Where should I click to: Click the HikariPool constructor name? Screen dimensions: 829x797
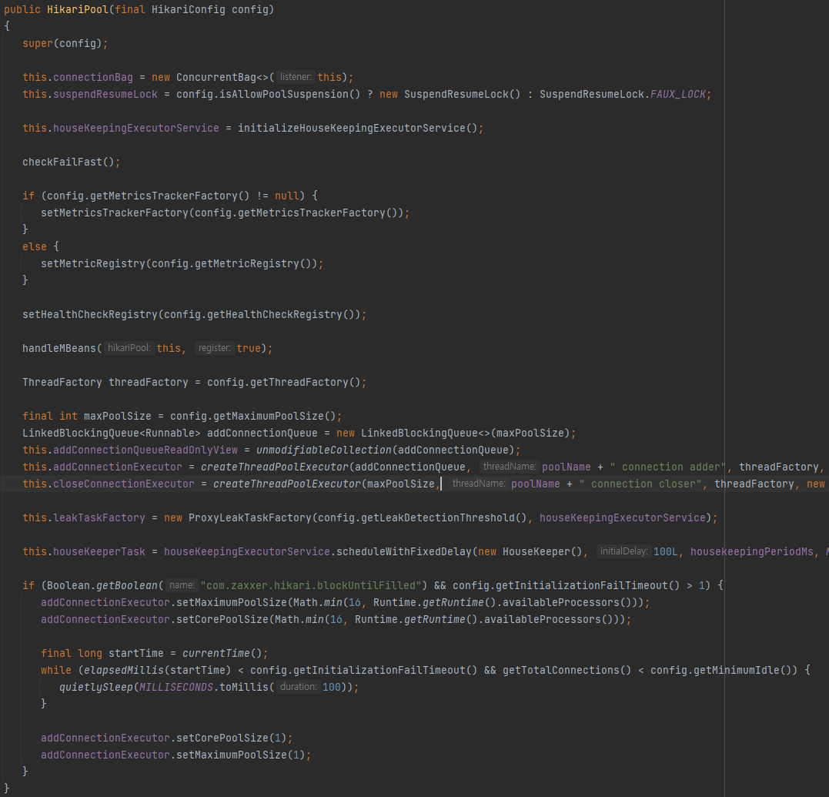point(78,9)
